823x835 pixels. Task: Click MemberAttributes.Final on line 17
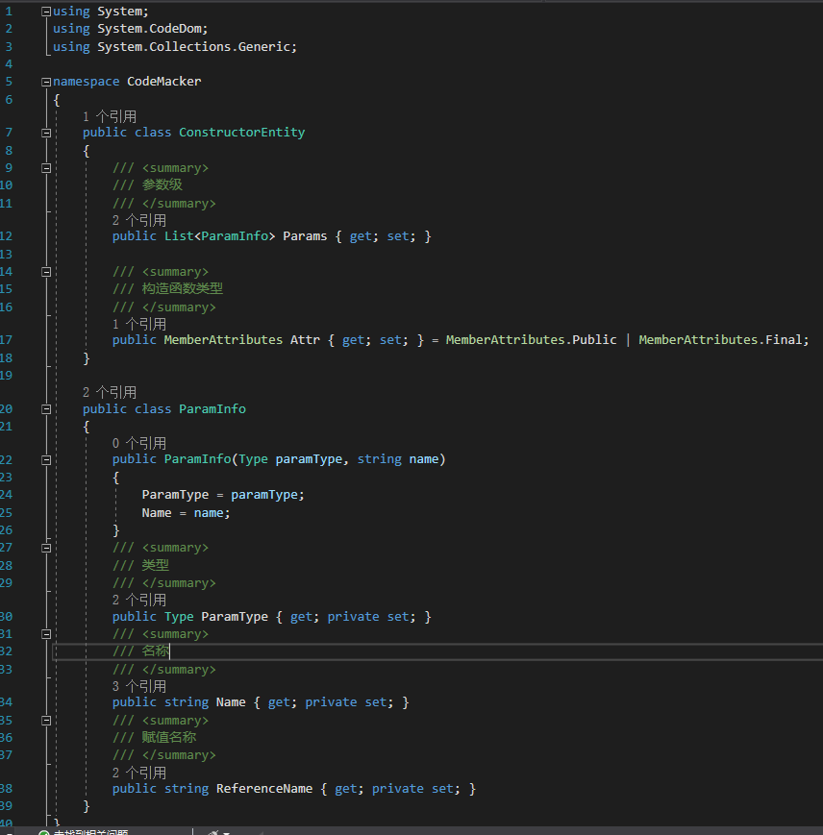pos(721,340)
